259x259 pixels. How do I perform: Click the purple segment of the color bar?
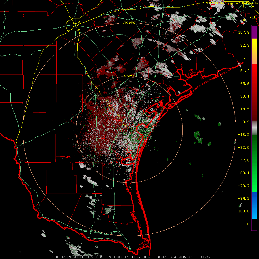point(254,32)
